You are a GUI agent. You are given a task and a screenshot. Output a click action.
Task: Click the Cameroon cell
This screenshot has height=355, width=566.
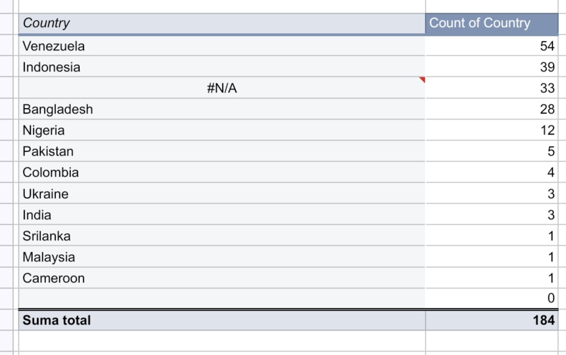[x=222, y=278]
